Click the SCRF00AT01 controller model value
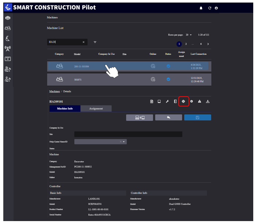This screenshot has height=224, width=258. click(x=95, y=204)
